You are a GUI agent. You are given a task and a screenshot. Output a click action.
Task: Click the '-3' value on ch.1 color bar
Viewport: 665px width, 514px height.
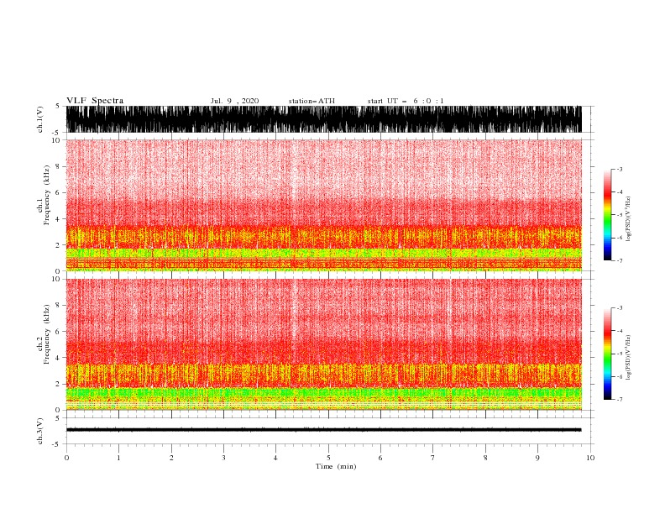619,169
